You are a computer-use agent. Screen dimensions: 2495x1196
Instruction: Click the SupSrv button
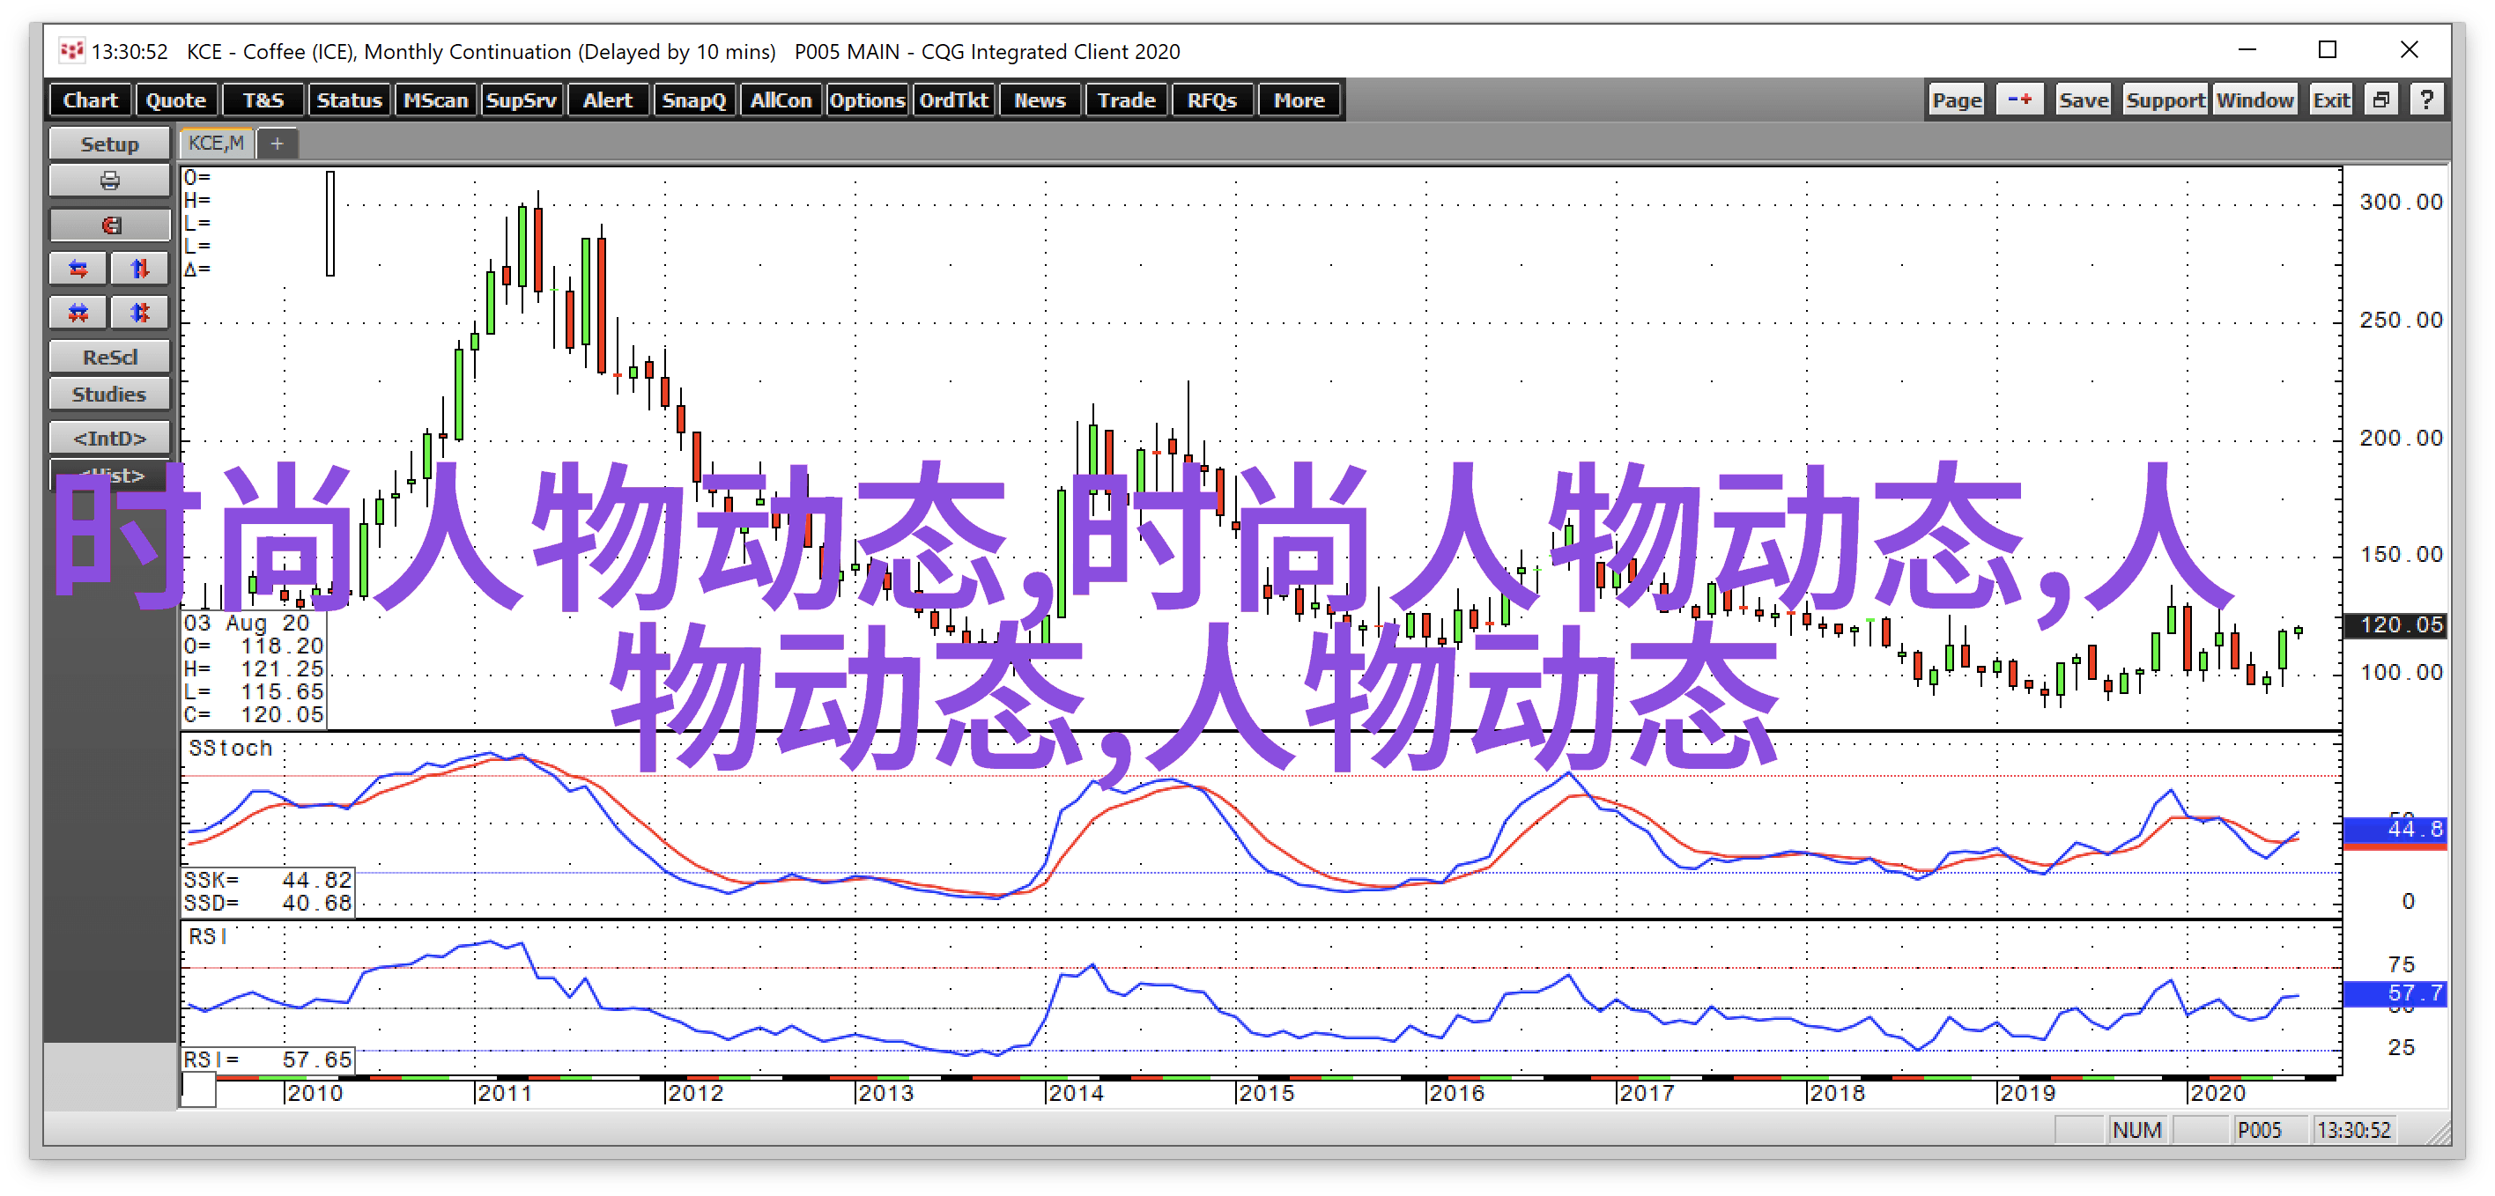coord(521,100)
